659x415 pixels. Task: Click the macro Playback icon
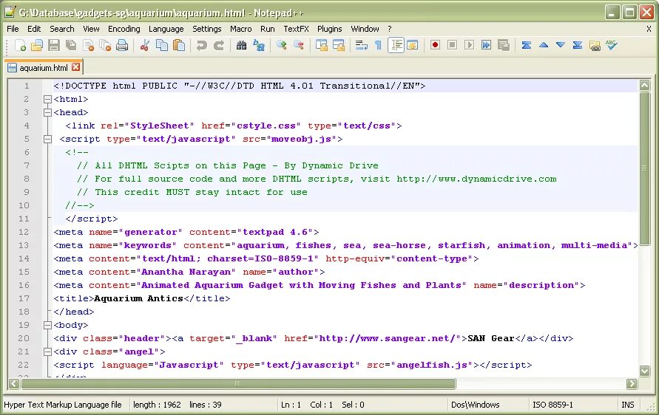click(x=469, y=45)
